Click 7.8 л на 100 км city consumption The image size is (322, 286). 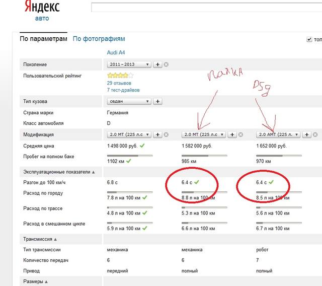click(x=124, y=198)
